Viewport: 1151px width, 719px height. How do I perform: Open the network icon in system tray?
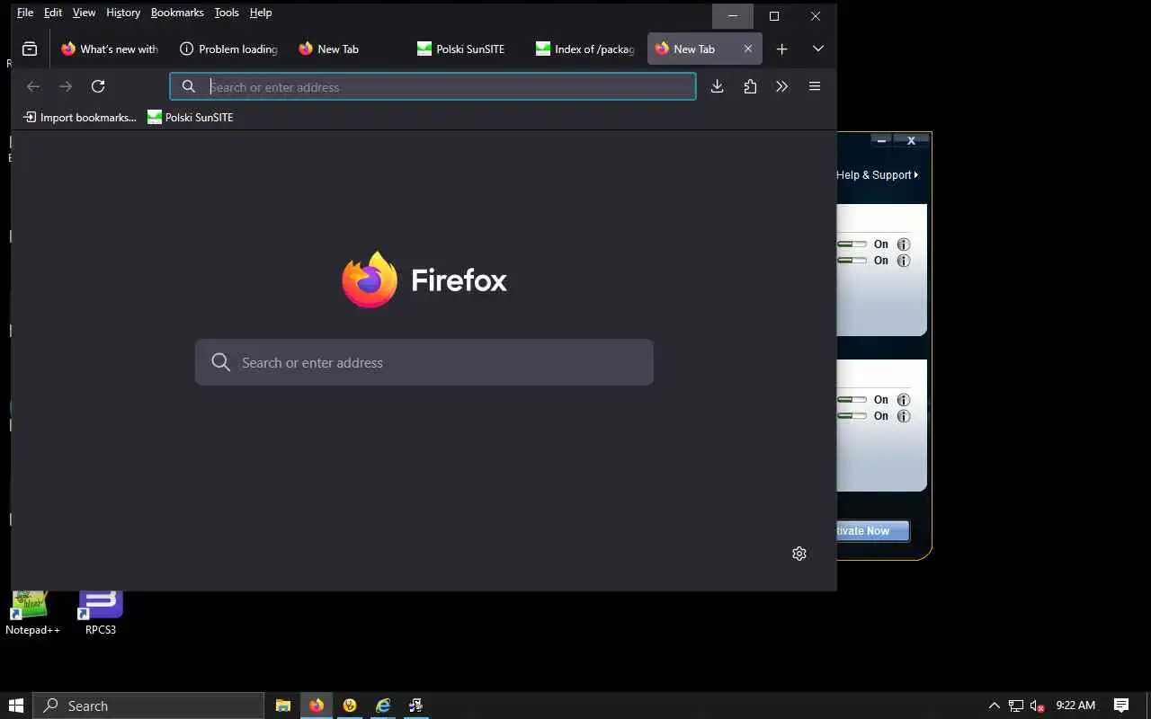(1016, 706)
